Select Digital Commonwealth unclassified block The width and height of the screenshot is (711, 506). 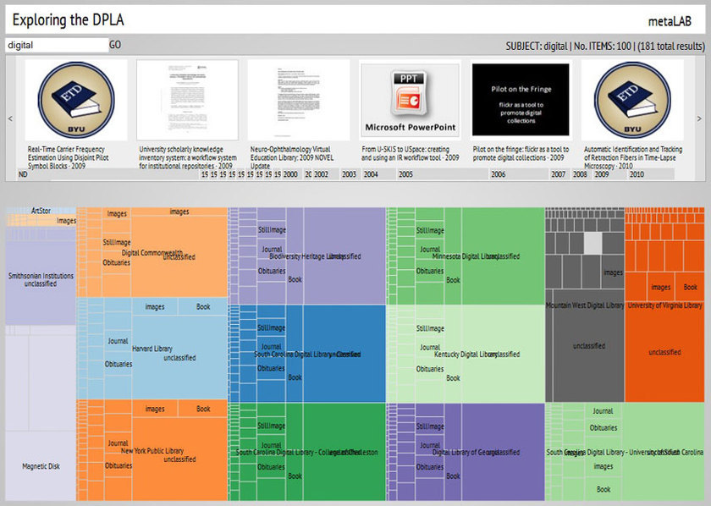179,256
